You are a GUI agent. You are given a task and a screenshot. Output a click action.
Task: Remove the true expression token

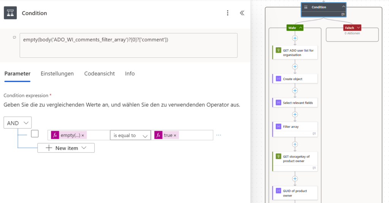pos(175,135)
